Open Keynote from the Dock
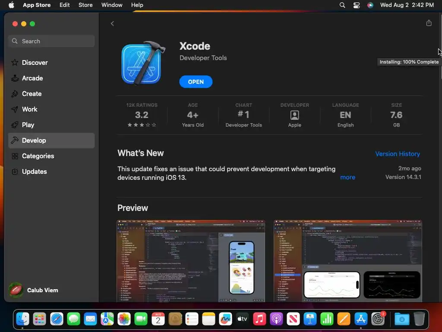This screenshot has height=332, width=442. click(310, 319)
